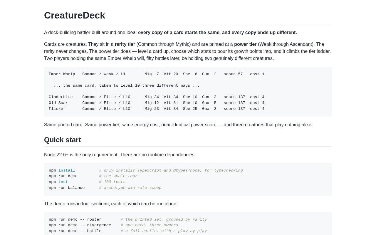Click the comment "# archetype win-rate sweep"
Image resolution: width=376 pixels, height=235 pixels.
click(130, 188)
